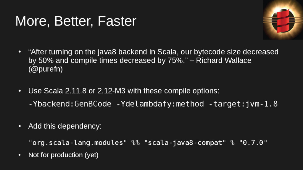Click the "org.scala-lang.modules" string

pos(78,143)
